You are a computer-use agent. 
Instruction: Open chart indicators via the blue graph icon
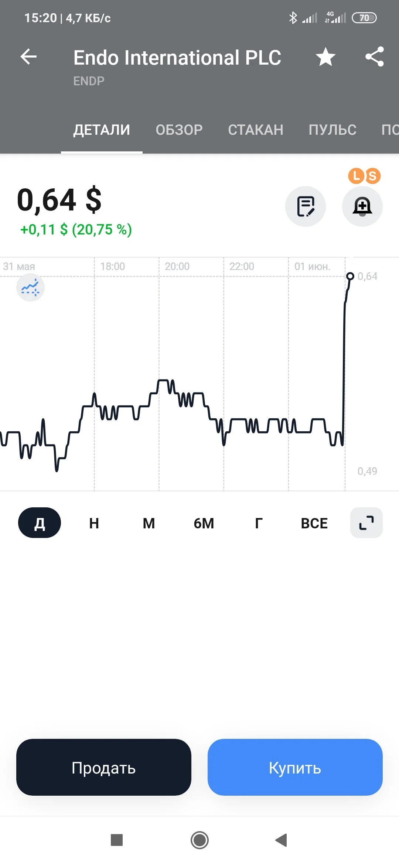pyautogui.click(x=30, y=287)
